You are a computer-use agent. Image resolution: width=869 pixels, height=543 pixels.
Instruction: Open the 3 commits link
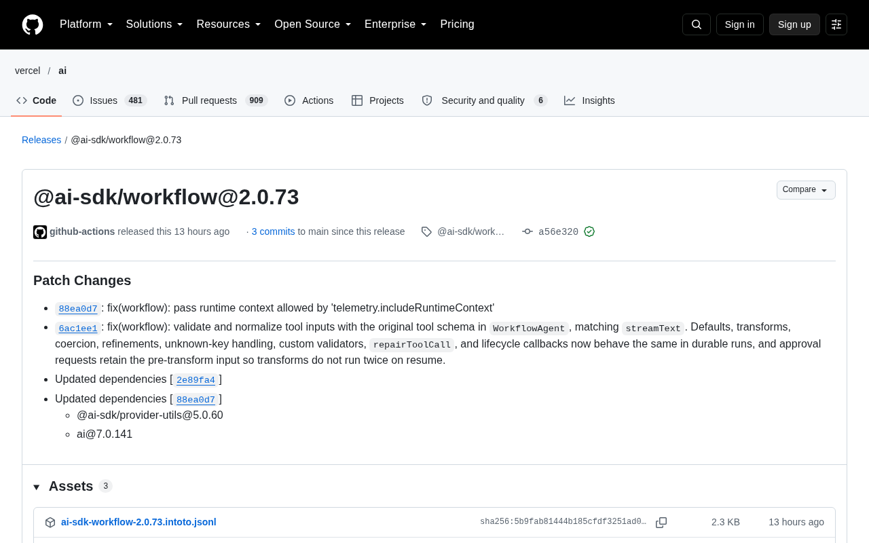(274, 231)
